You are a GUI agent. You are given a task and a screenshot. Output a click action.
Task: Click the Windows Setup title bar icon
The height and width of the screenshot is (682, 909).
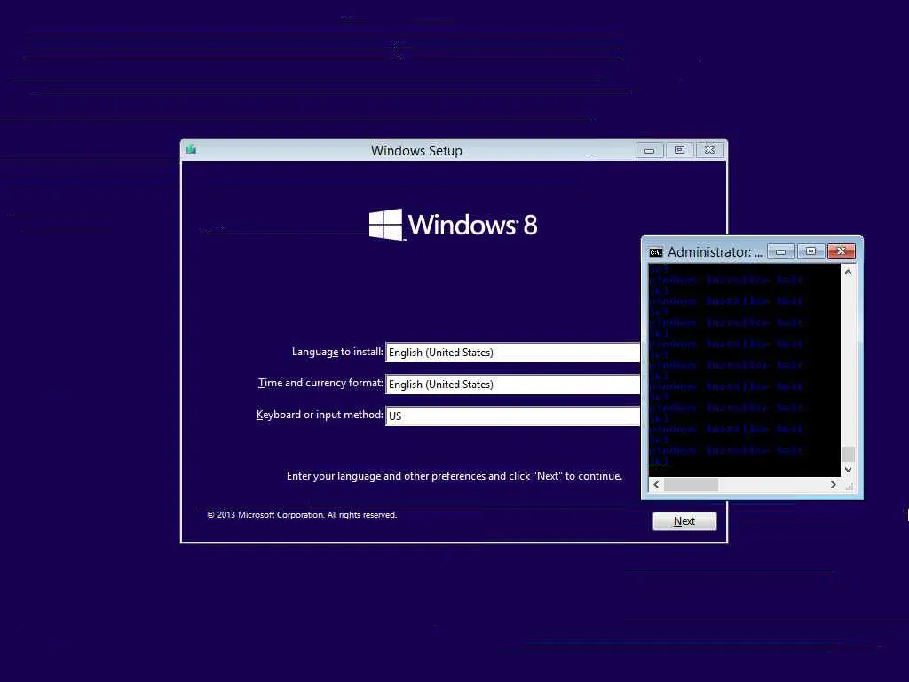pos(191,149)
